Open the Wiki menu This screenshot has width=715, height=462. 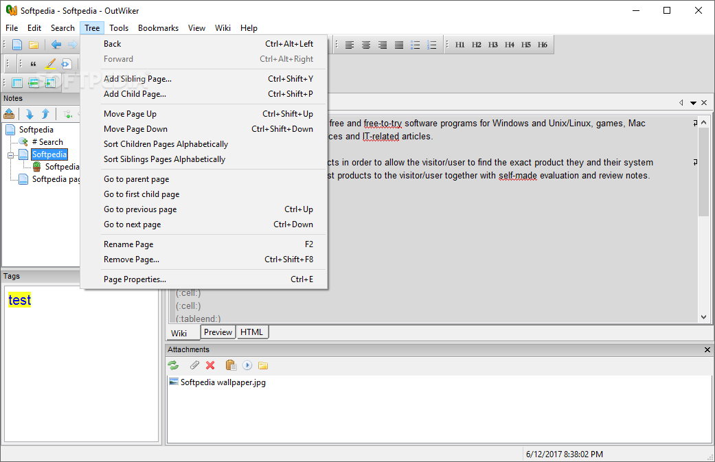pyautogui.click(x=223, y=27)
